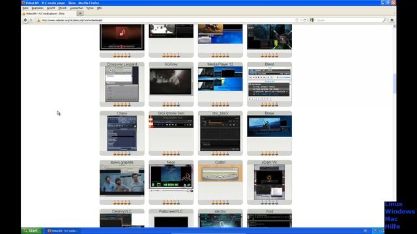417x234 pixels.
Task: Open the Datei menu
Action: pos(25,8)
